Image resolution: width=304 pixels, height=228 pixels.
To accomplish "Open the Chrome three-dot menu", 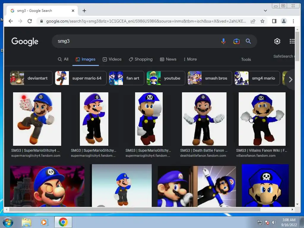I will pos(293,21).
